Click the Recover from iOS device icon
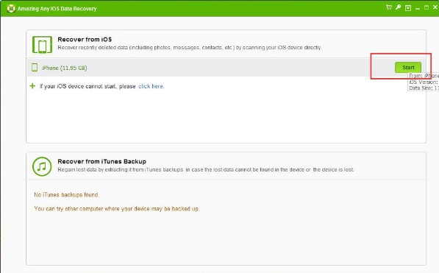 (x=42, y=45)
